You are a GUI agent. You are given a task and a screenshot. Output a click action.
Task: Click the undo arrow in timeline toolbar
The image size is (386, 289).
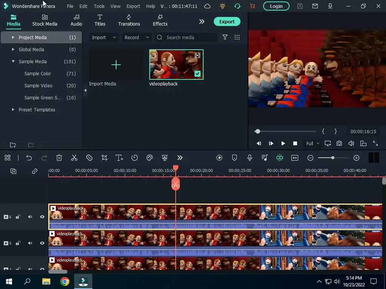(29, 158)
